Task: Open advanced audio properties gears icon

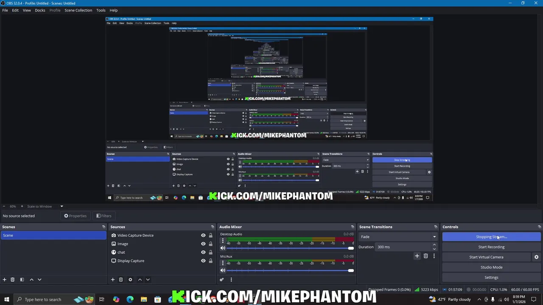Action: point(221,280)
